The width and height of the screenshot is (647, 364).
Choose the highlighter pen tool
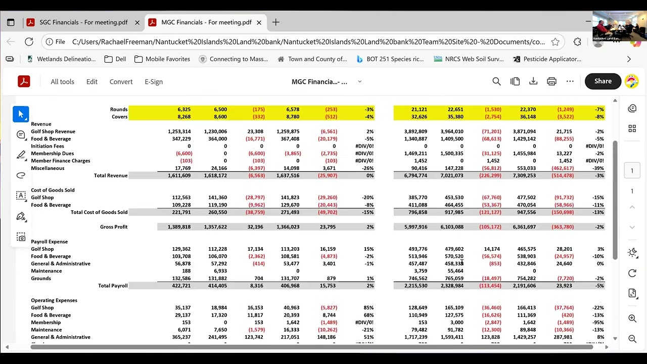coord(21,155)
